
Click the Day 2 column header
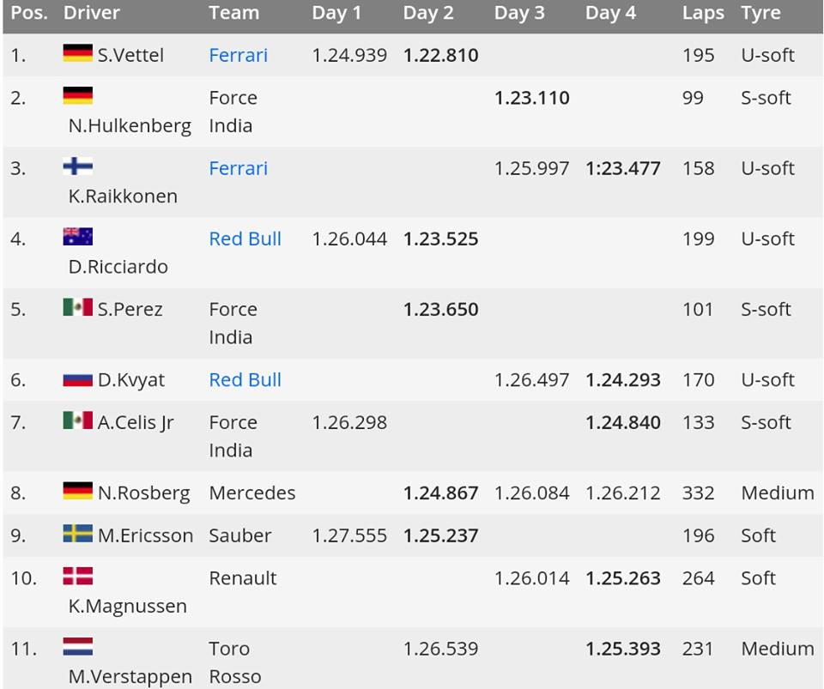(427, 14)
